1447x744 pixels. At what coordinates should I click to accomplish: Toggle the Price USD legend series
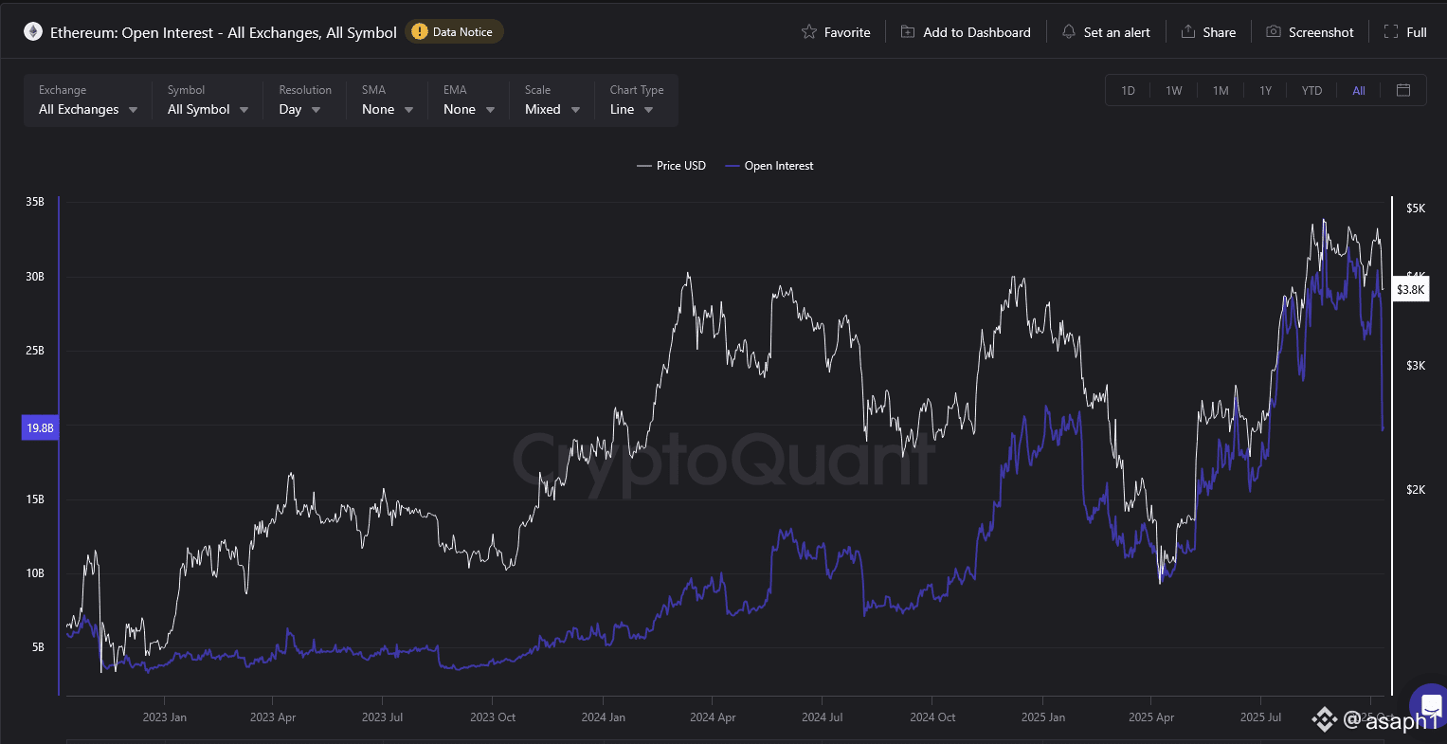(x=672, y=166)
